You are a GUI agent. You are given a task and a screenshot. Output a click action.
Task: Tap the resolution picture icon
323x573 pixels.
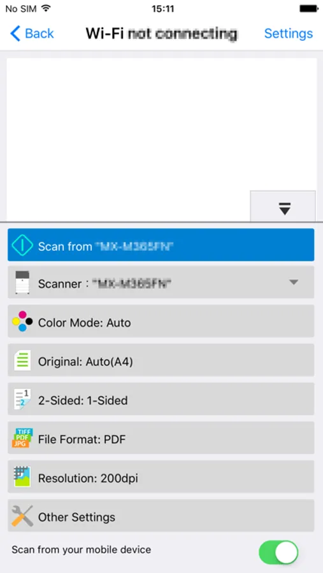[x=22, y=476]
